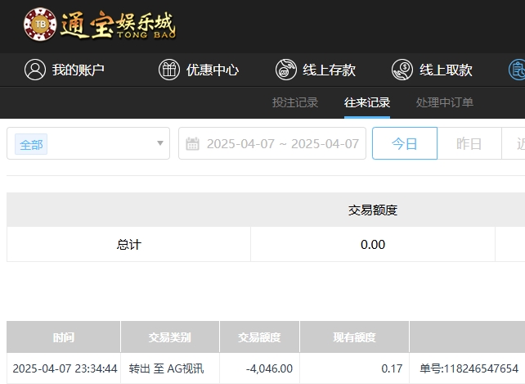Click the 优惠中心 gift box icon

169,70
